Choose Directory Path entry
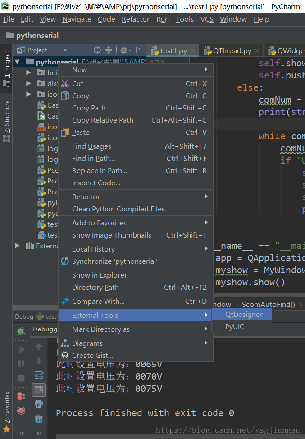Viewport: 305px width, 439px height. pyautogui.click(x=136, y=287)
